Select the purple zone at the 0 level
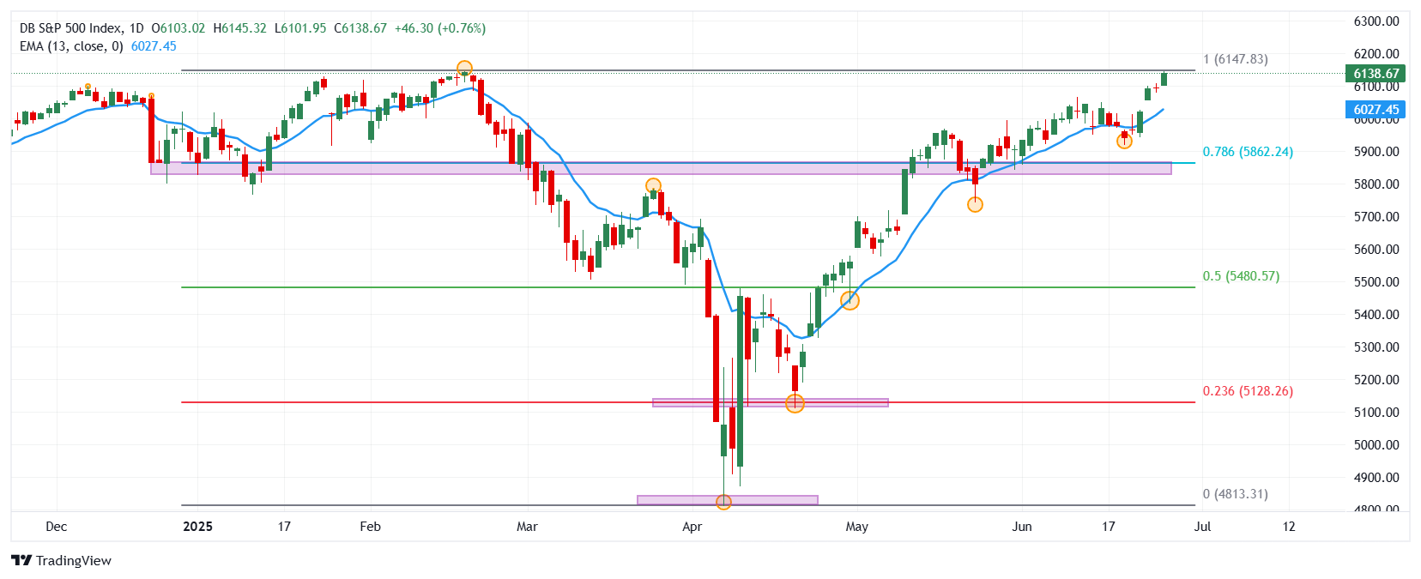This screenshot has width=1421, height=579. point(728,500)
